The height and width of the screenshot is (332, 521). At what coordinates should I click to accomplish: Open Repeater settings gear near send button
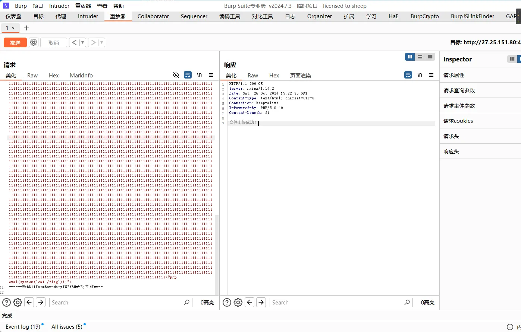(34, 42)
